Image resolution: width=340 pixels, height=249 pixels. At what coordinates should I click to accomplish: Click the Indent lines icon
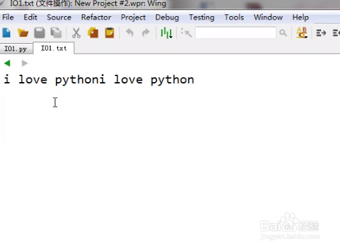coord(321,33)
